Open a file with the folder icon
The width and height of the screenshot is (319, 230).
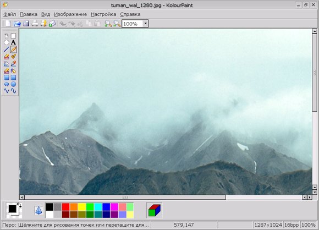click(17, 24)
